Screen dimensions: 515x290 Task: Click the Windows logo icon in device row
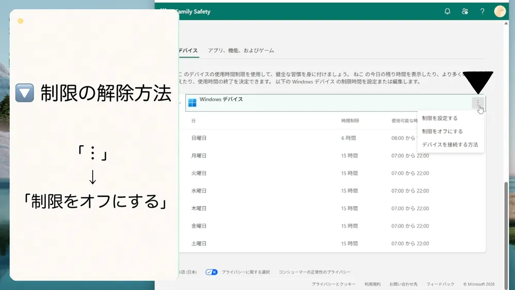coord(193,103)
